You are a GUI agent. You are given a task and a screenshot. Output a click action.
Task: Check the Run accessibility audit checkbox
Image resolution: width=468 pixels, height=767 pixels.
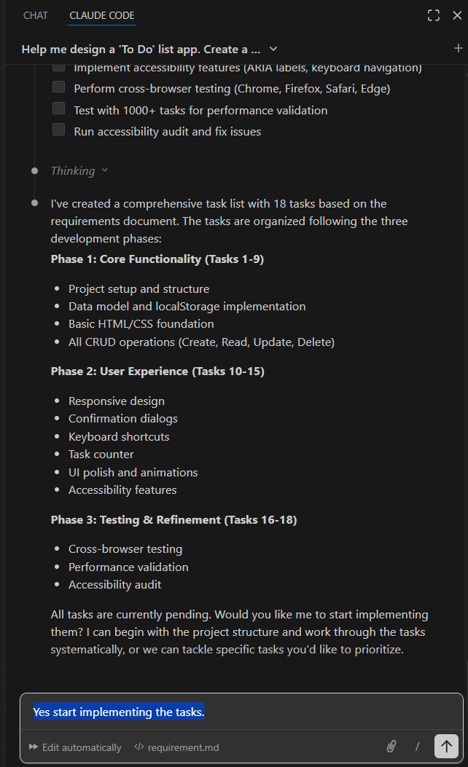pyautogui.click(x=59, y=130)
